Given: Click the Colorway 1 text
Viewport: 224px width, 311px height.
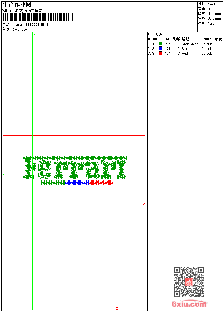Looking at the screenshot, I should pos(21,30).
